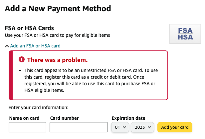Click the Use your FSA or HSA card subtitle

[57, 35]
